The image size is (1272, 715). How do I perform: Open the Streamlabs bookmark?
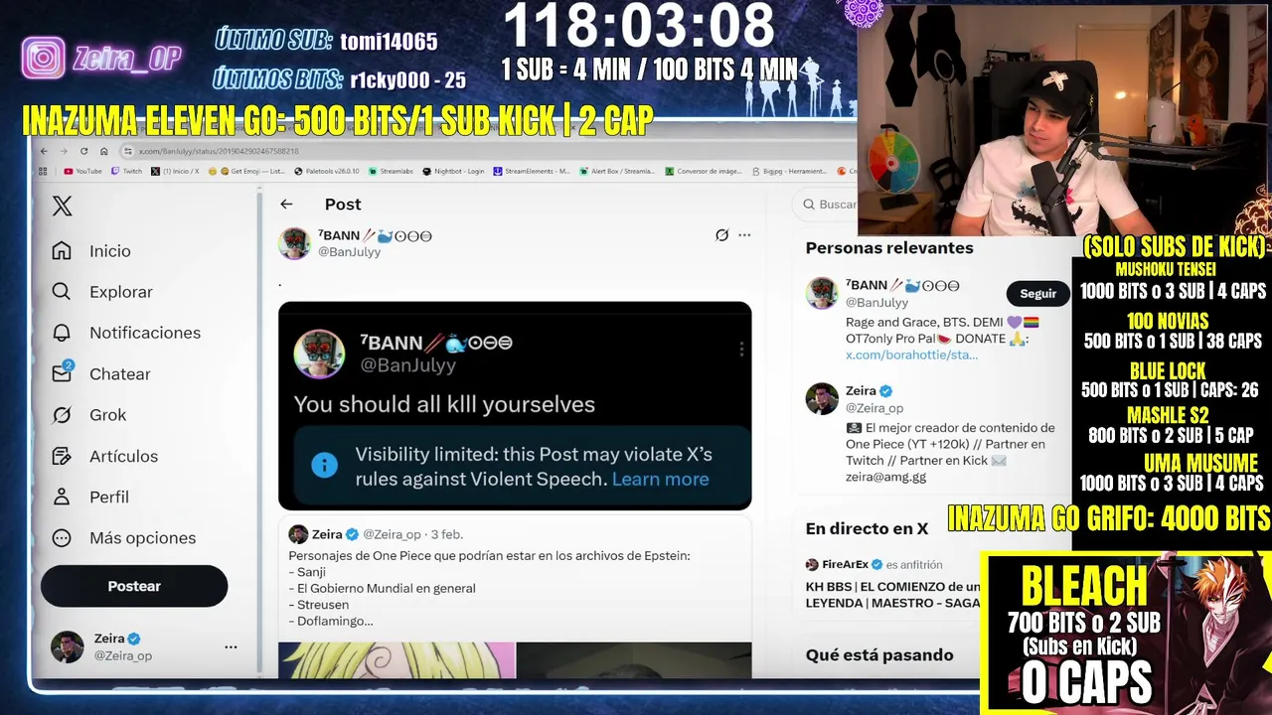(391, 171)
